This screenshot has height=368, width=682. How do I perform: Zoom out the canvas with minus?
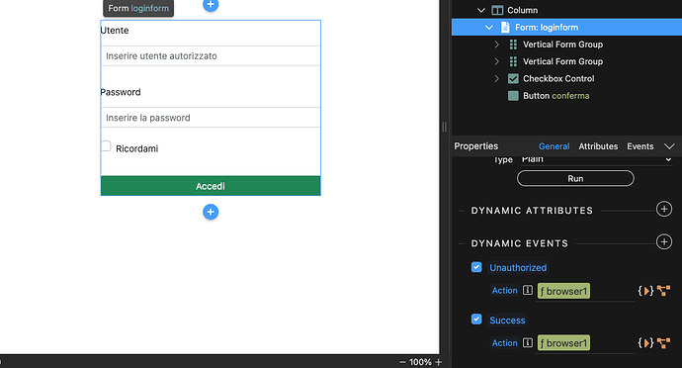(x=402, y=362)
